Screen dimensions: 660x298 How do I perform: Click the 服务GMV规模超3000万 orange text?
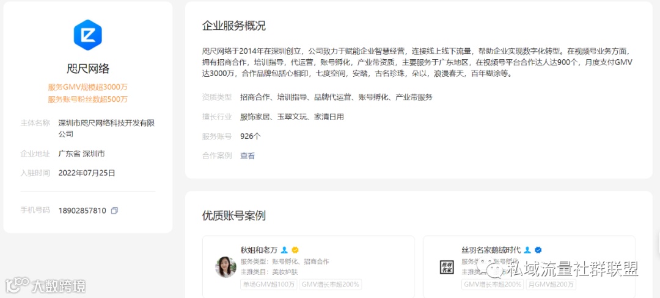click(87, 88)
